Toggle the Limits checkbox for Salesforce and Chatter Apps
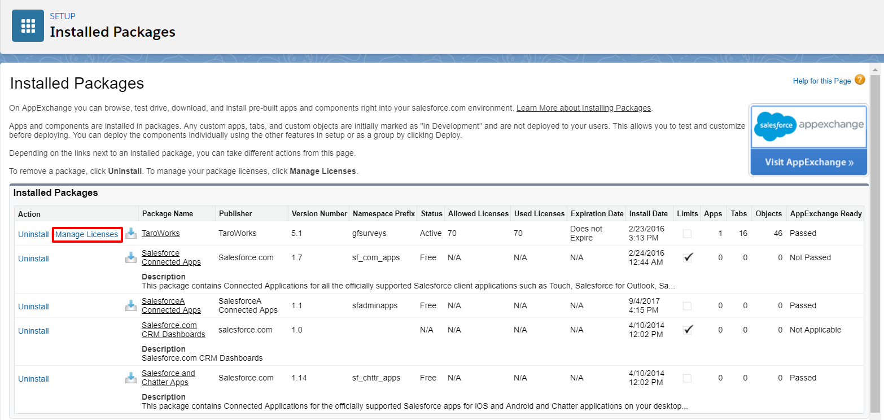Screen dimensions: 884x420 (687, 378)
